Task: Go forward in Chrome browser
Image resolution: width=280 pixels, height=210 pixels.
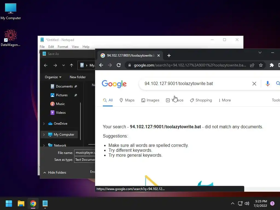Action: click(x=110, y=65)
